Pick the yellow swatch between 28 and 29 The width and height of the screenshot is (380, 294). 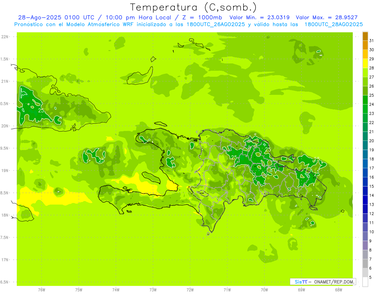pos(365,63)
